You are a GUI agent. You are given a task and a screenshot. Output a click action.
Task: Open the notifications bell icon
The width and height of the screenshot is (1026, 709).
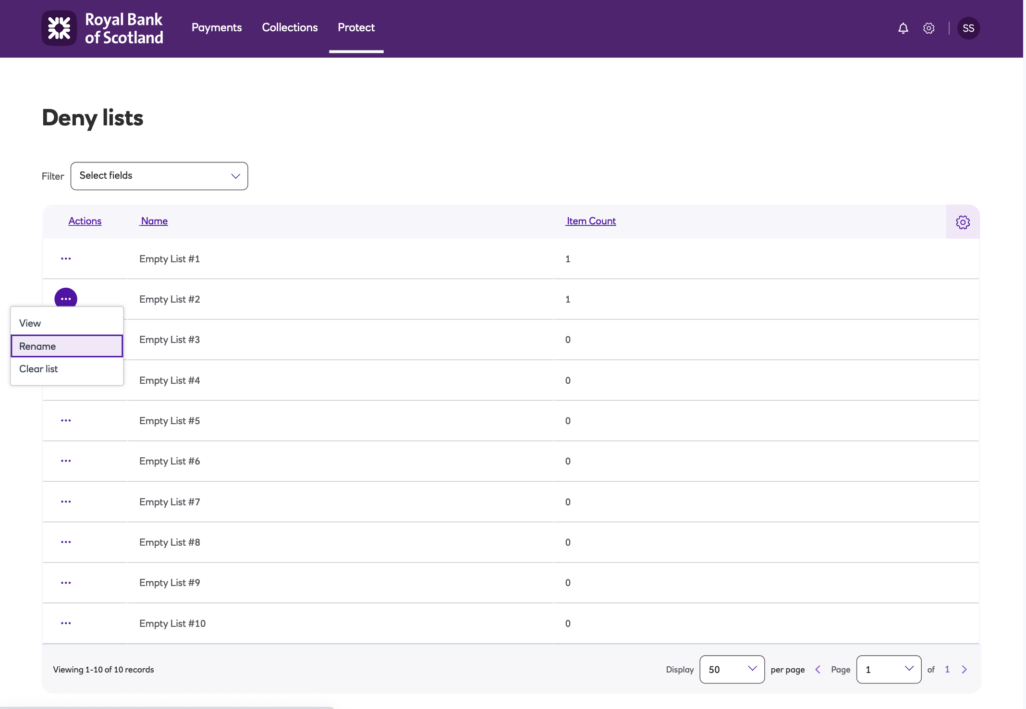[x=903, y=28]
